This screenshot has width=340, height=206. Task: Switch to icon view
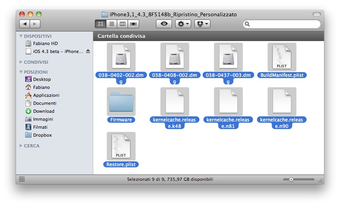(x=101, y=24)
